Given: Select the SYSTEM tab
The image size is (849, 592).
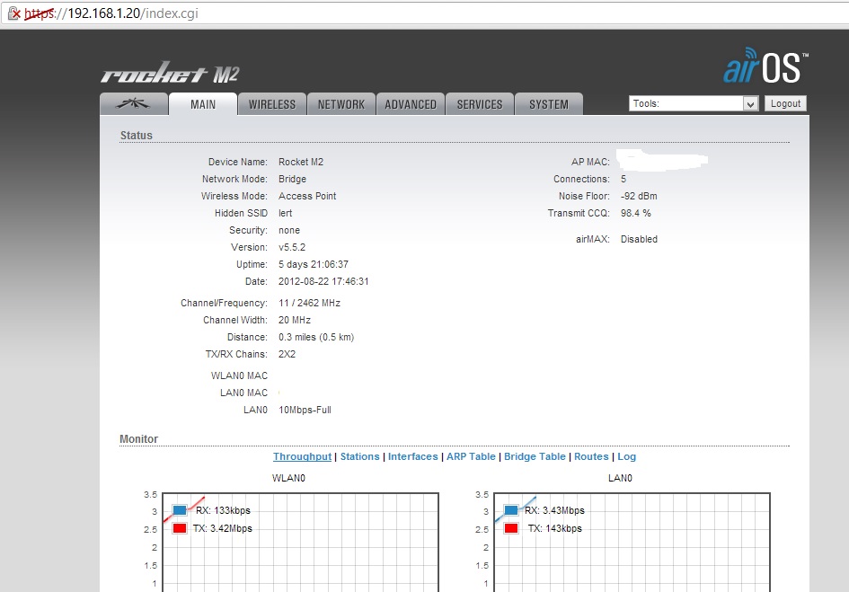Looking at the screenshot, I should click(549, 104).
